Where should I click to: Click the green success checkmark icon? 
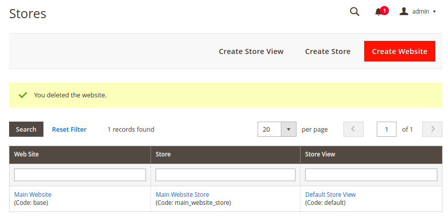23,95
